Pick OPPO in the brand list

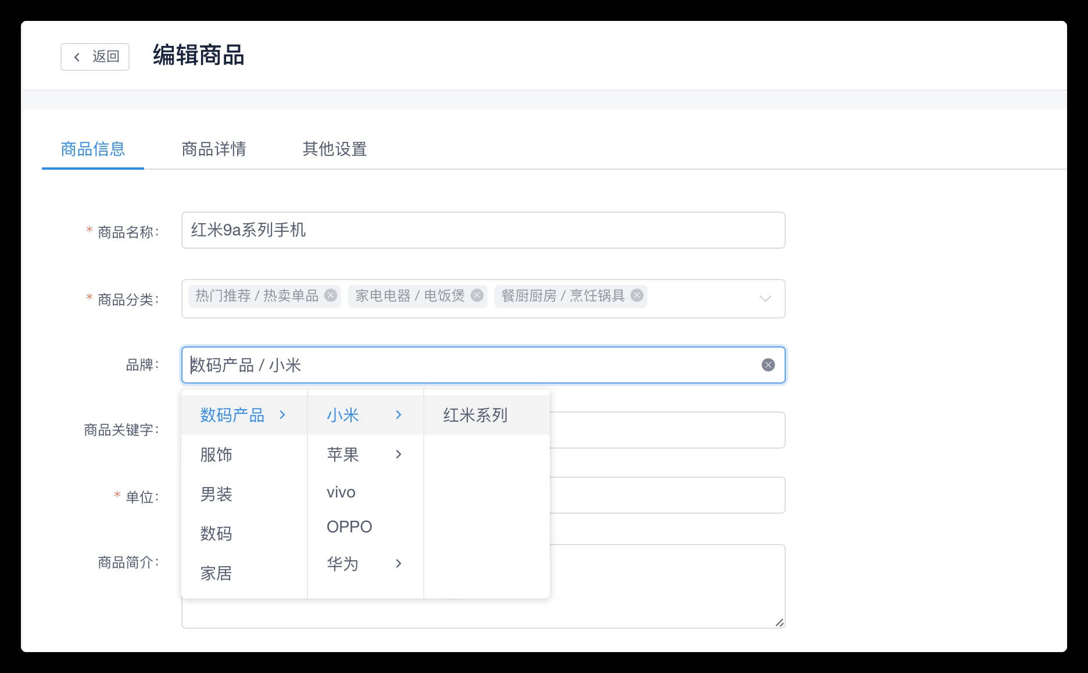click(x=349, y=527)
